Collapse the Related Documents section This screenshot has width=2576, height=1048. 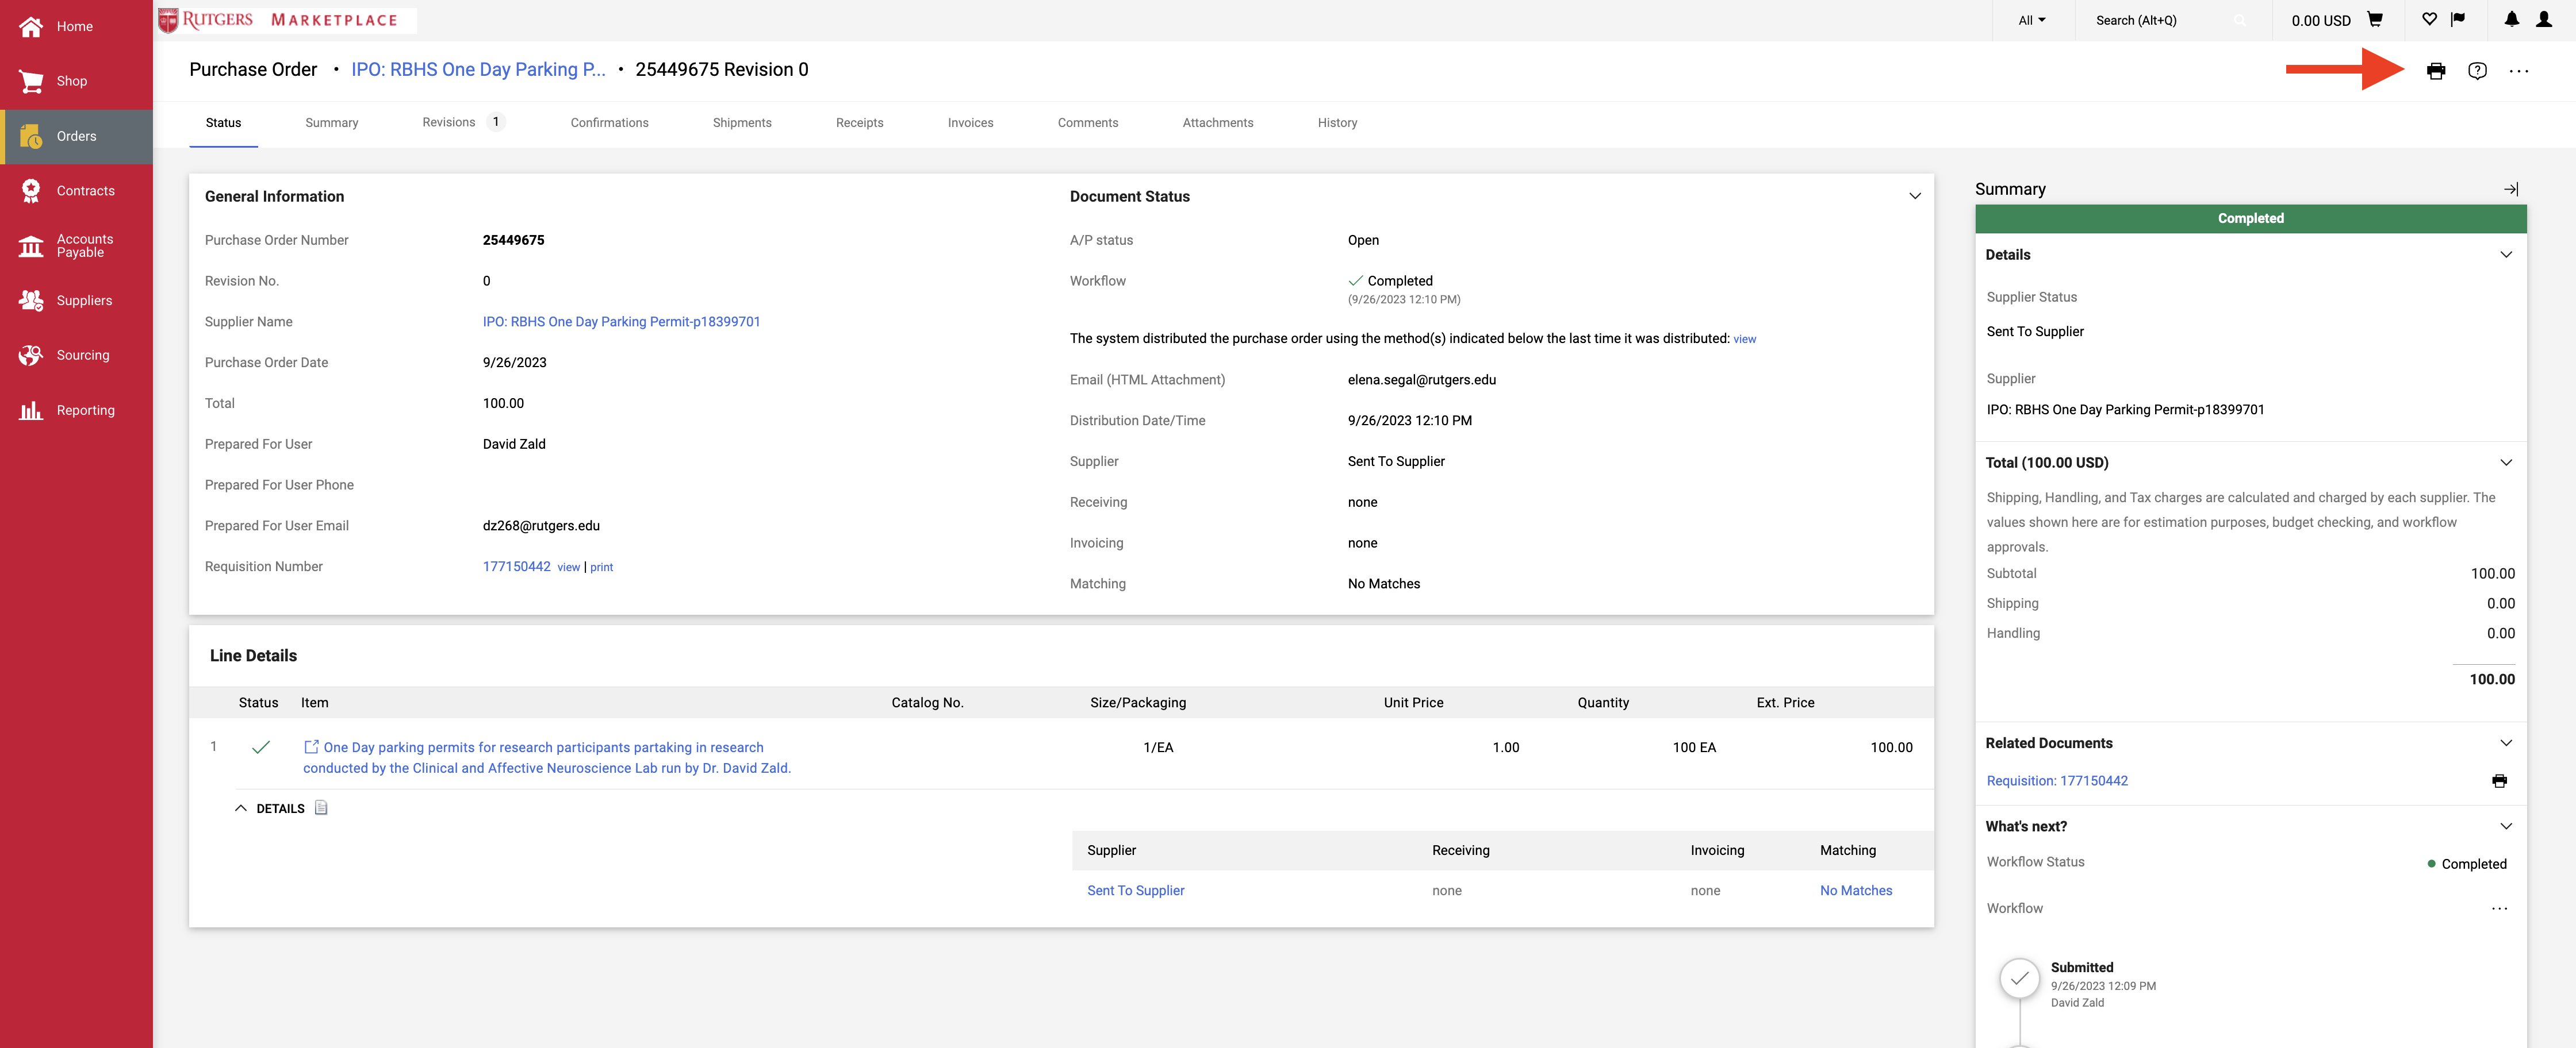tap(2506, 743)
